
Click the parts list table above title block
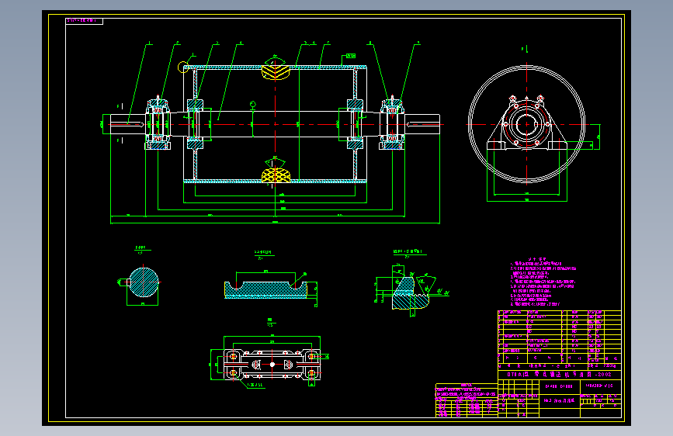pos(559,337)
